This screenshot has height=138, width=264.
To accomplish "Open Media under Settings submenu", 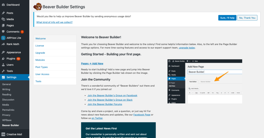I will coord(5,105).
